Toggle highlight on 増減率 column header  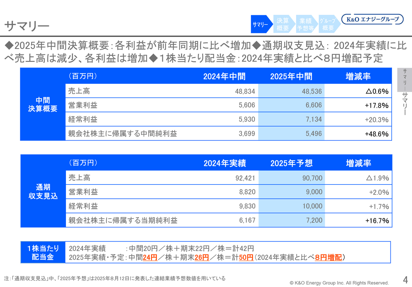tap(358, 76)
